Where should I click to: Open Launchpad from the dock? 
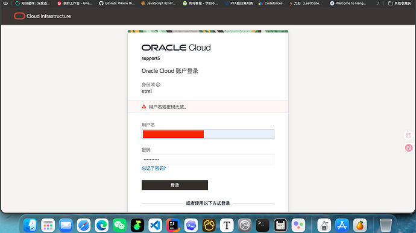click(x=48, y=225)
